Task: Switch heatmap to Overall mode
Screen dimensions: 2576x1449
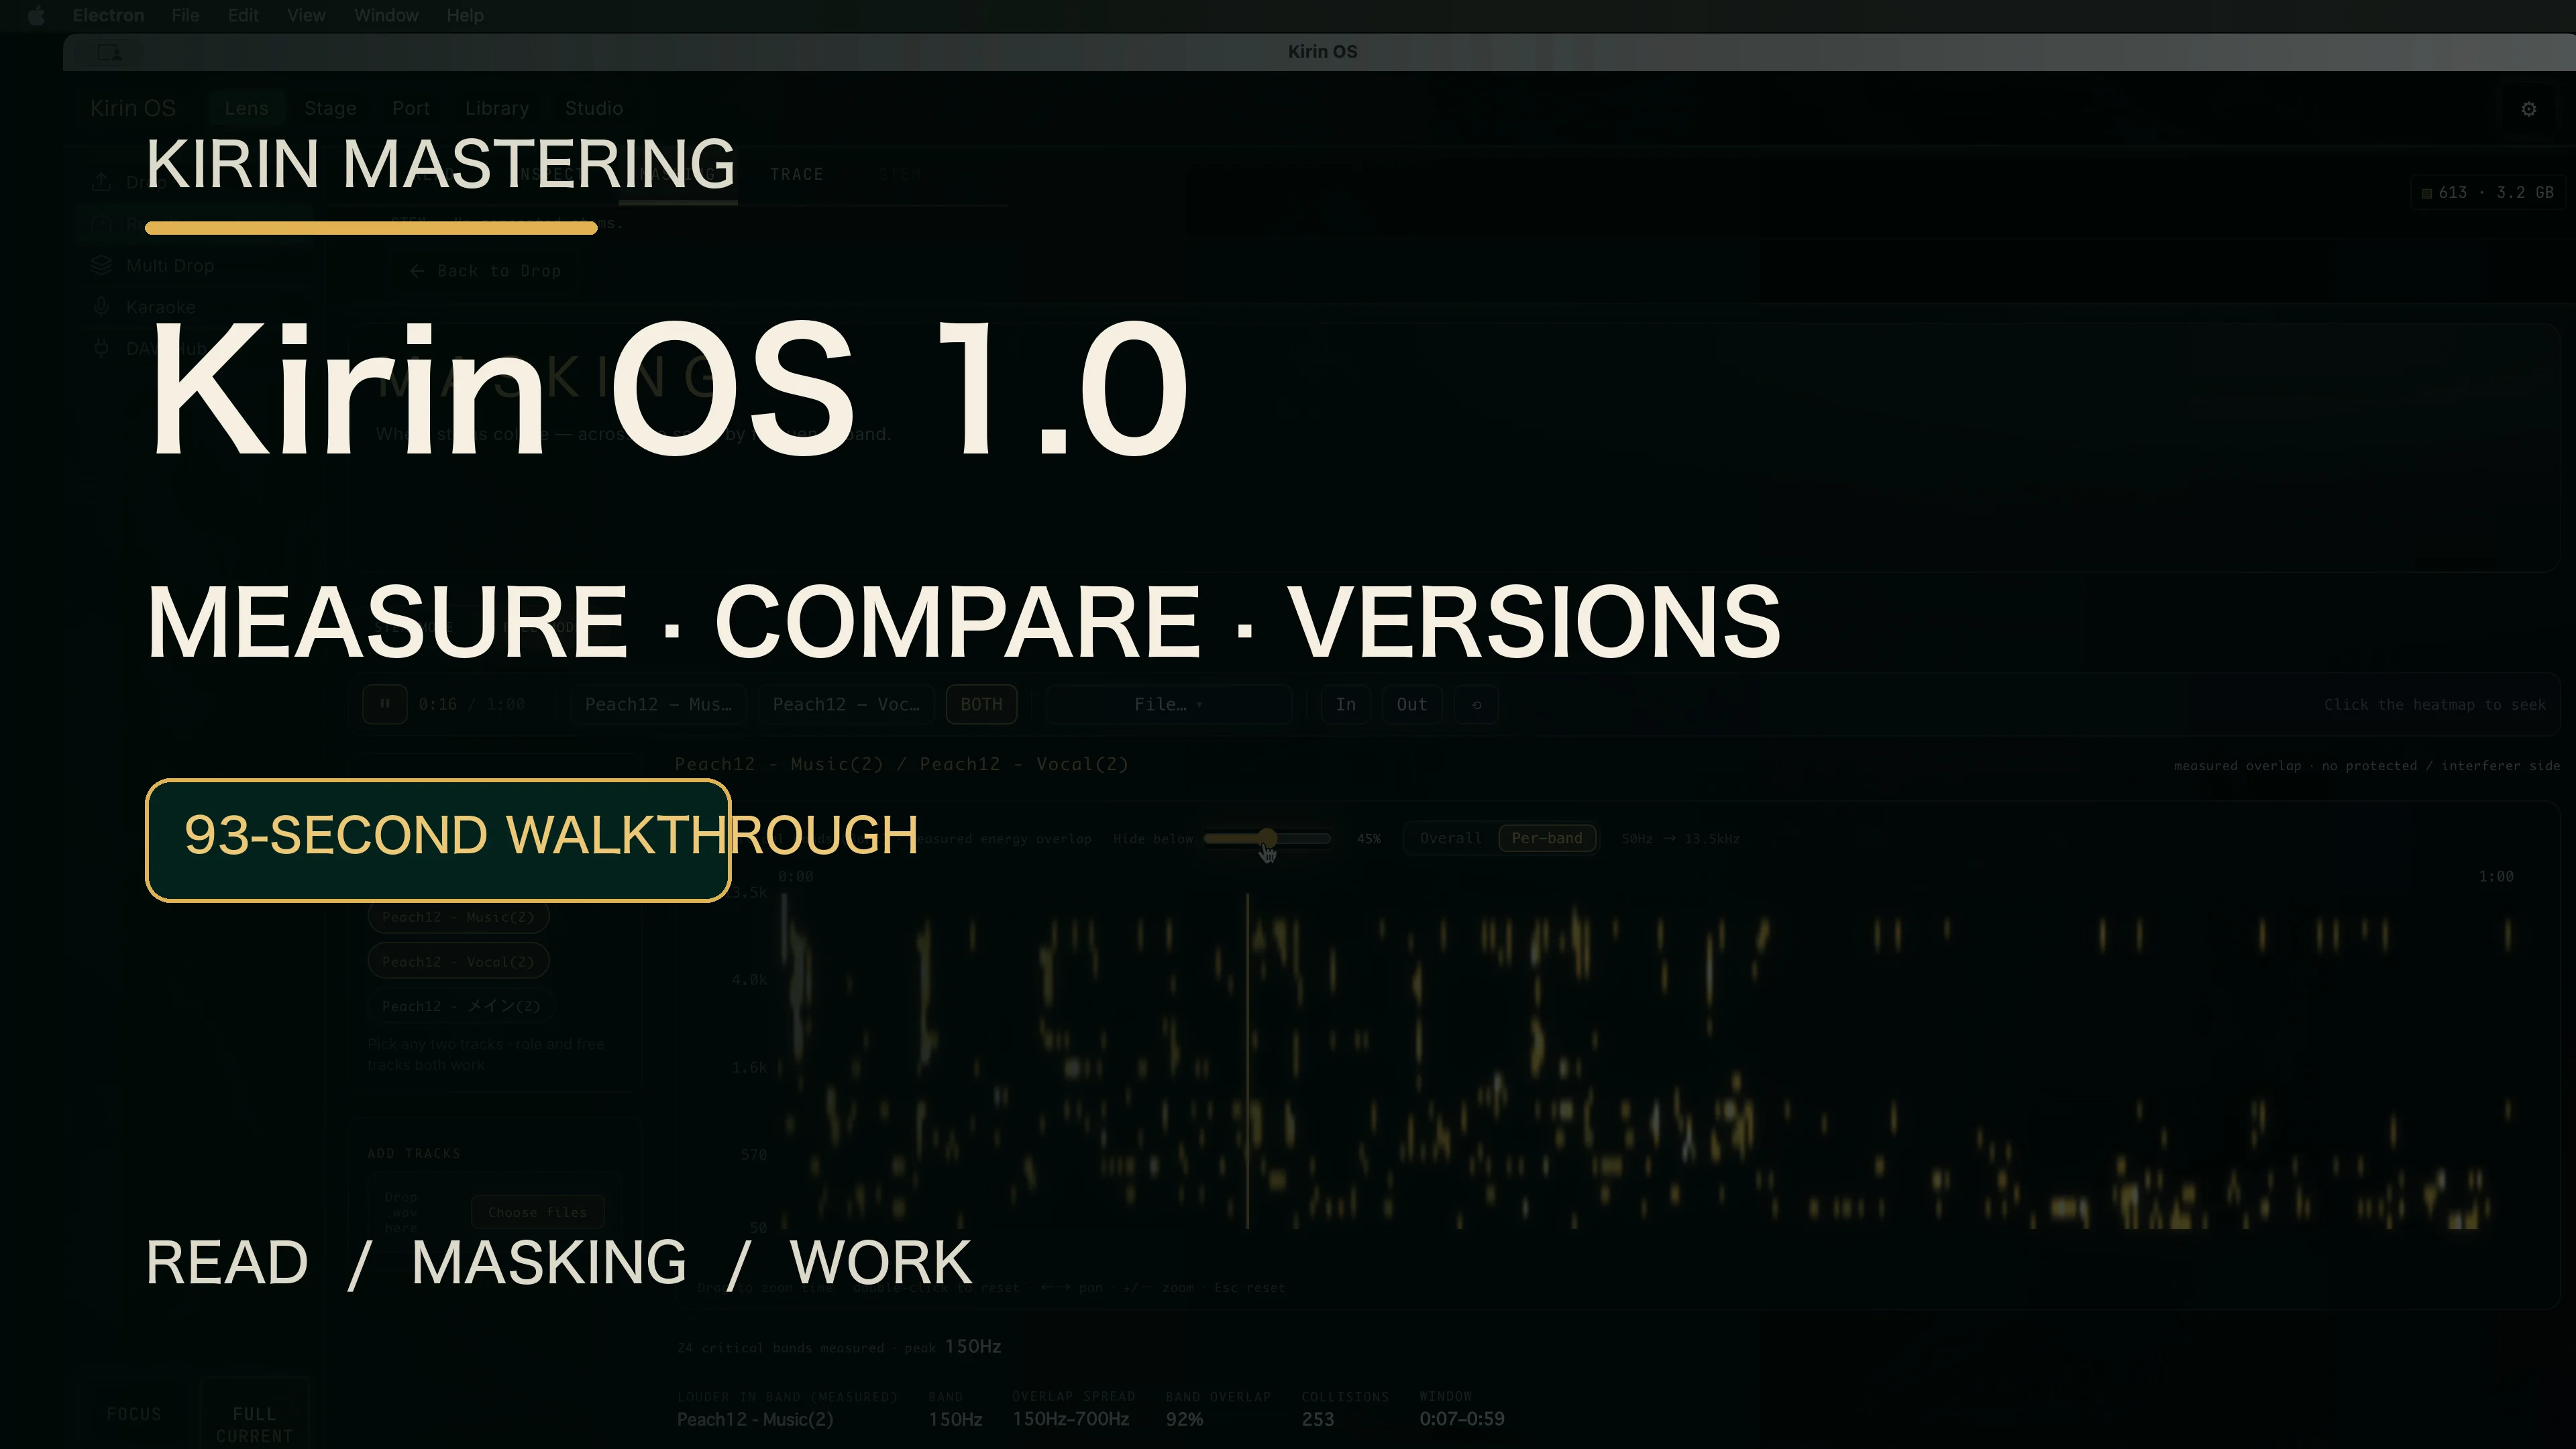Action: click(x=1451, y=838)
